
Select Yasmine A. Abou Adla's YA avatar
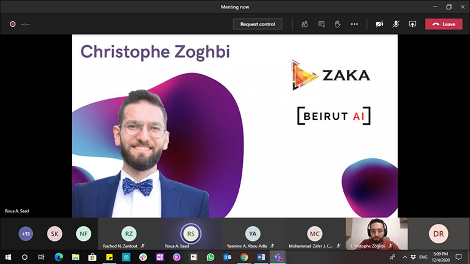(253, 234)
